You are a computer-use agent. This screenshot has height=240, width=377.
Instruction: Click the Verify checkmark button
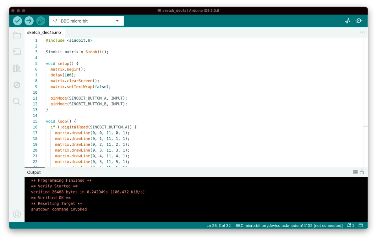(18, 21)
